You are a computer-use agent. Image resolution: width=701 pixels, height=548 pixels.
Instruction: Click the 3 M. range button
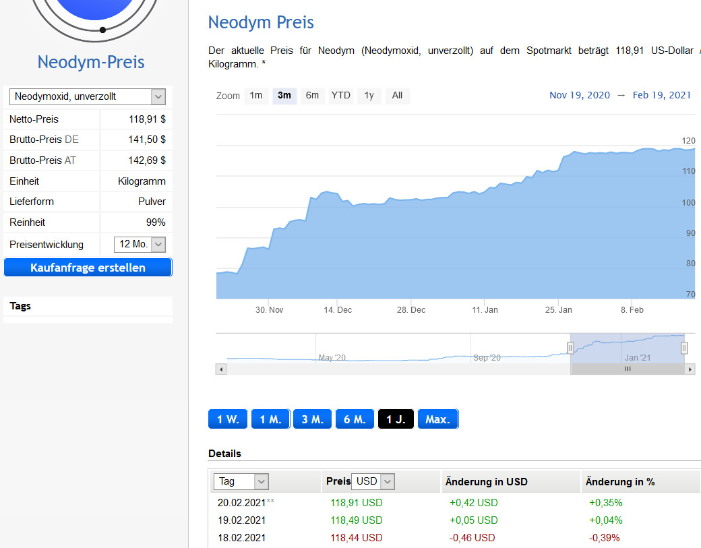point(313,419)
